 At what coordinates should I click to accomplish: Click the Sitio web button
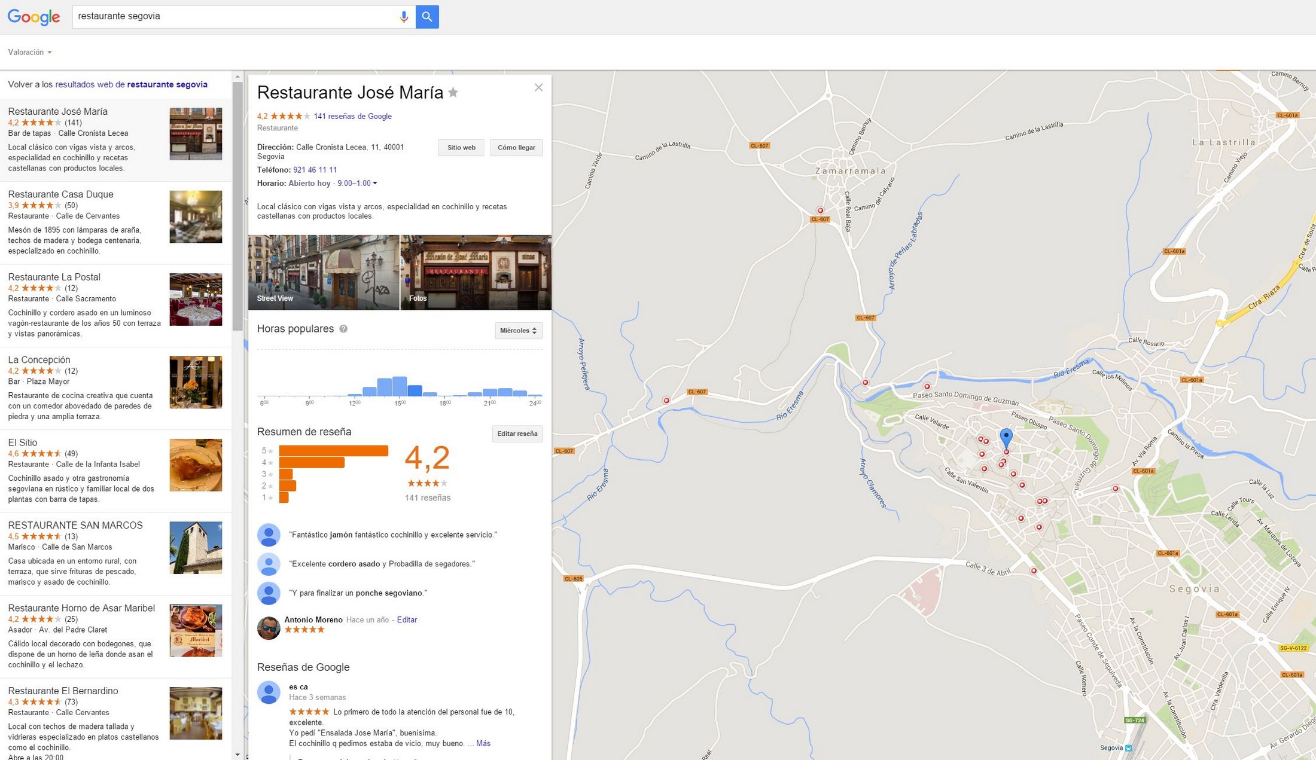tap(461, 148)
